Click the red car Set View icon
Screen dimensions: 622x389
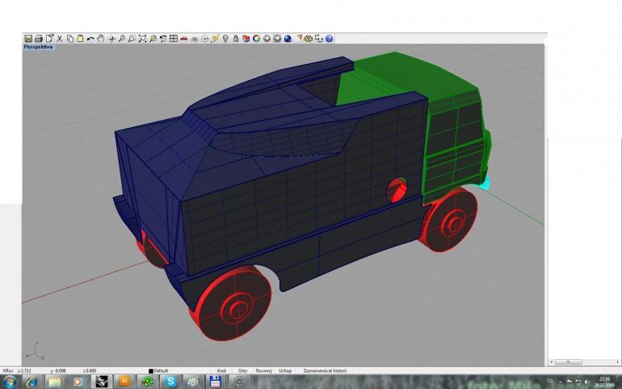pyautogui.click(x=183, y=39)
